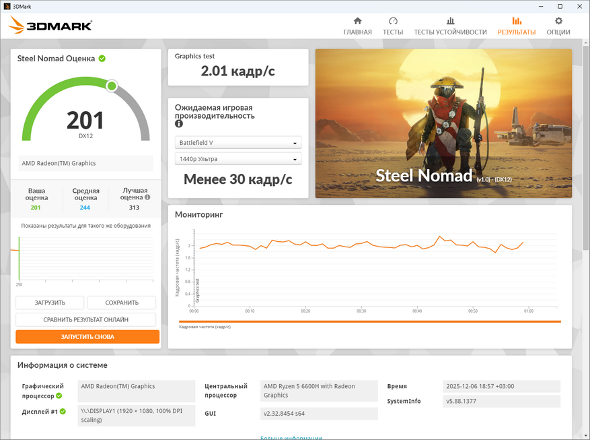590x440 pixels.
Task: Click СРАВНИТЬ РЕЗУЛЬТАТ ОНЛАЙН button
Action: click(x=85, y=320)
